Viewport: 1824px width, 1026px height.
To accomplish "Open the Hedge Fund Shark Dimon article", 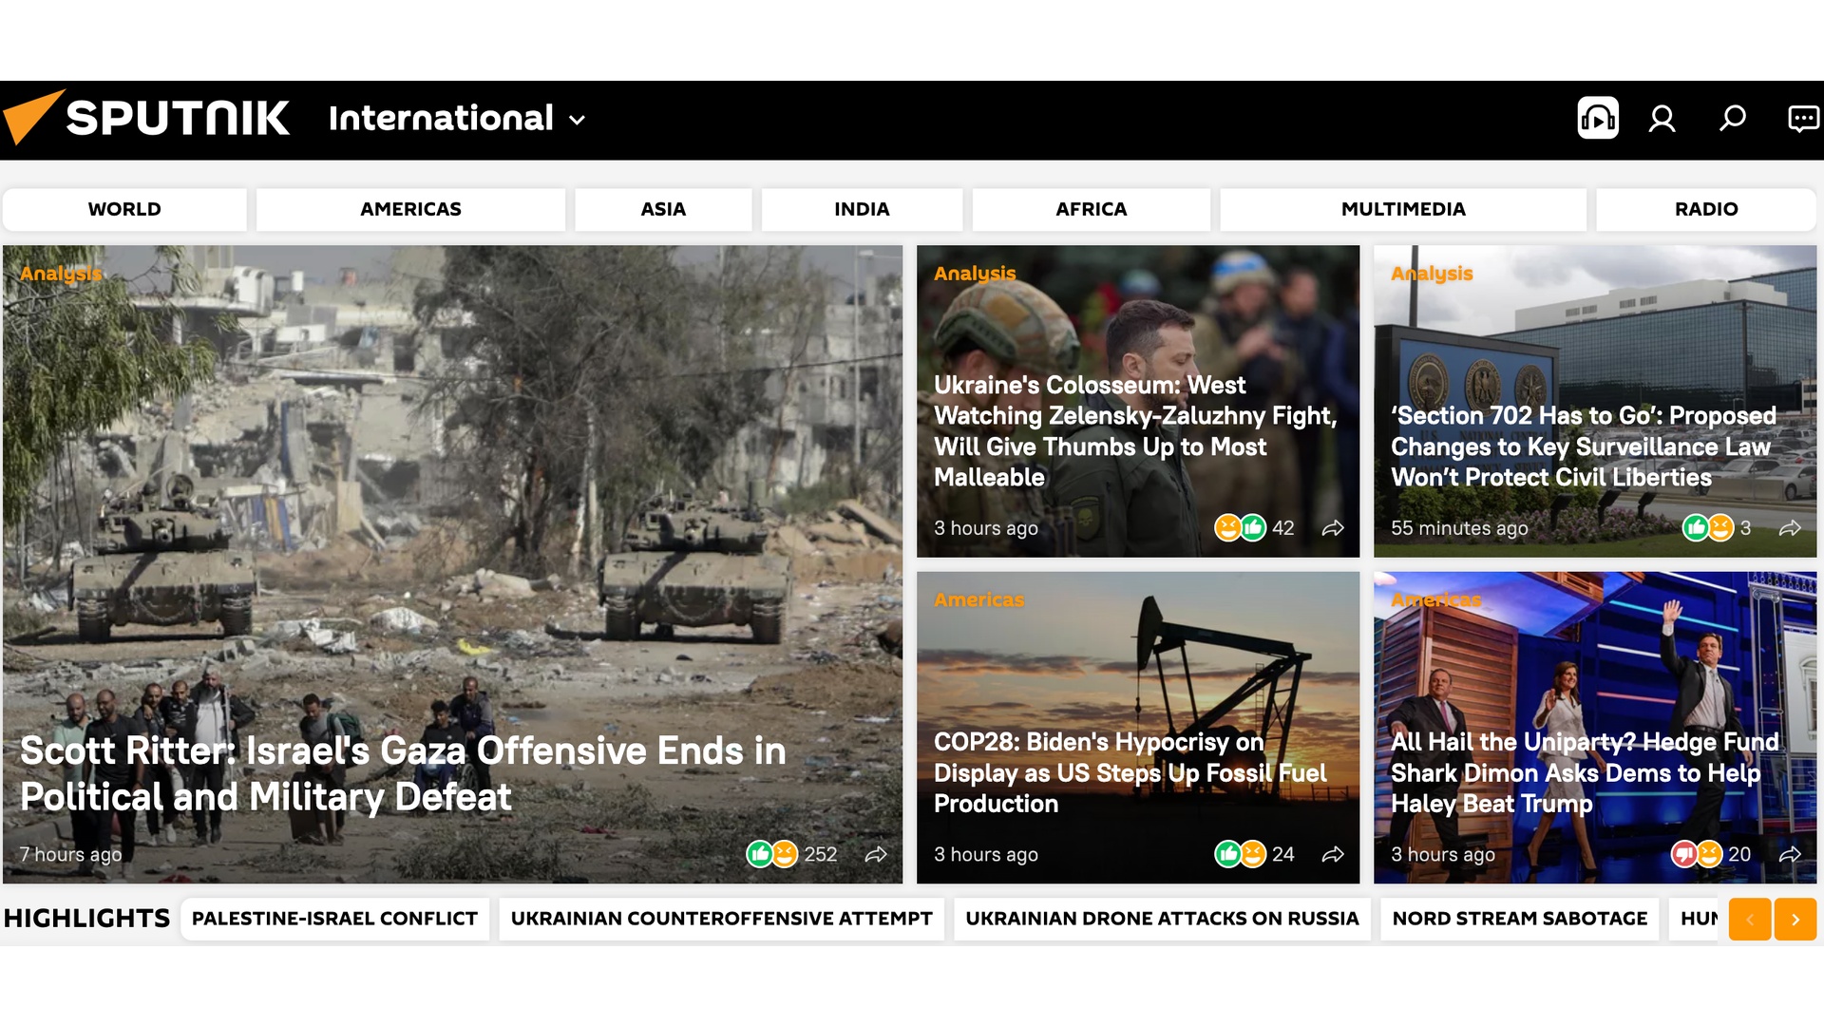I will coord(1585,772).
